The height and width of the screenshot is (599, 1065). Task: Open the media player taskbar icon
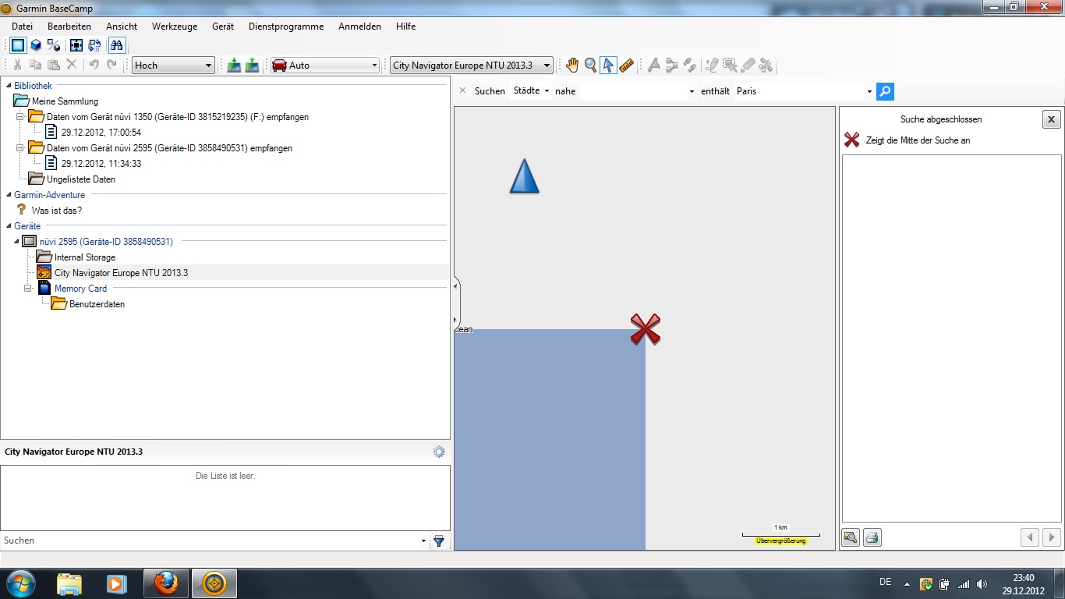click(x=116, y=583)
